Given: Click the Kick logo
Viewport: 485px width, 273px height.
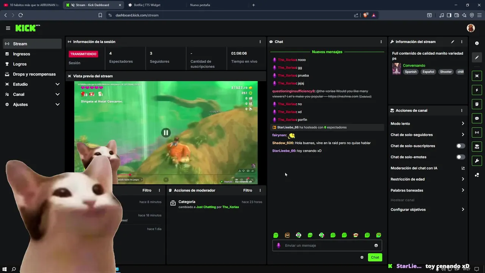Looking at the screenshot, I should pos(27,28).
